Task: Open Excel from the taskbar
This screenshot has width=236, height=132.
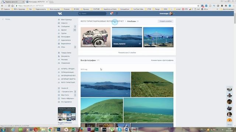Action: 74,129
